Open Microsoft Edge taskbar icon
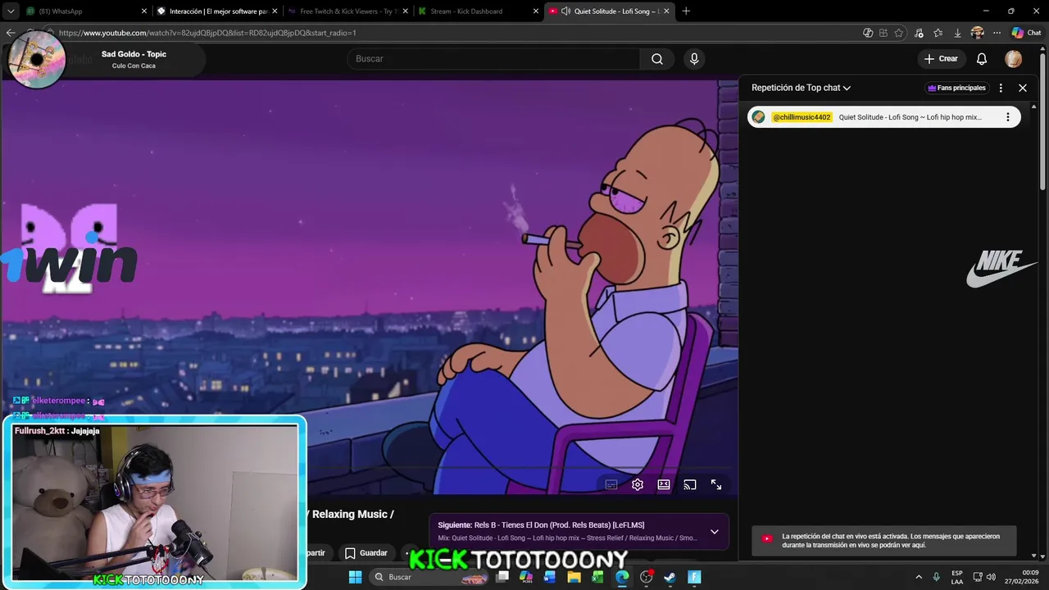This screenshot has height=590, width=1049. [622, 577]
